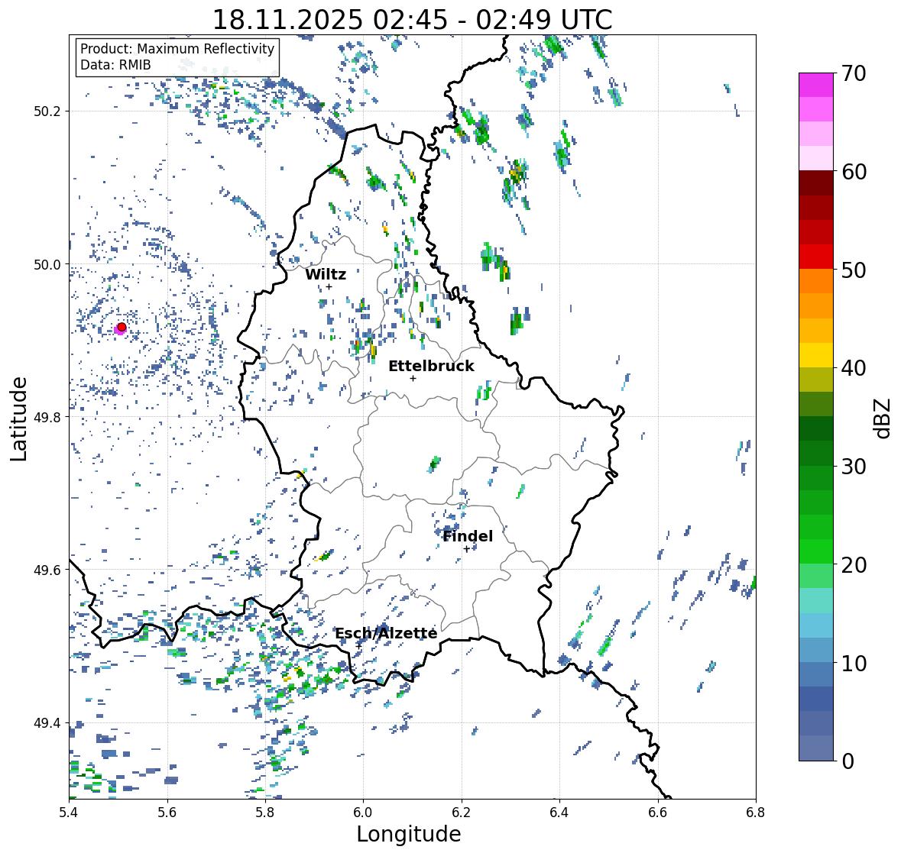Click the Longitude axis label
This screenshot has height=853, width=901.
coord(409,834)
